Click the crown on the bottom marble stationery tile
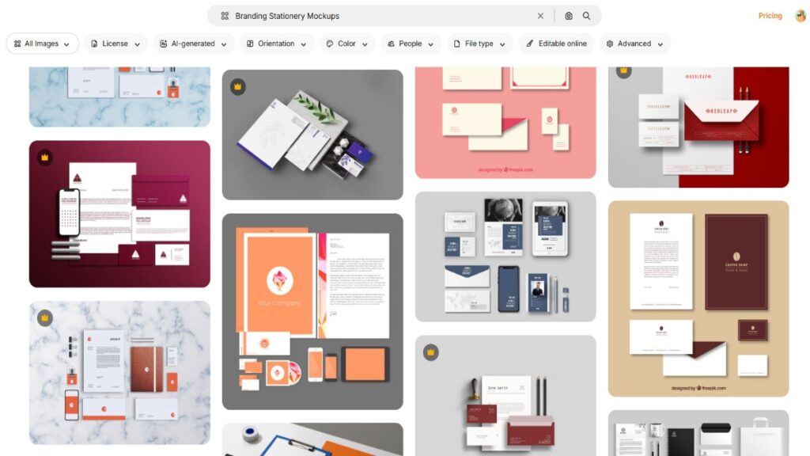This screenshot has height=456, width=810. tap(44, 317)
